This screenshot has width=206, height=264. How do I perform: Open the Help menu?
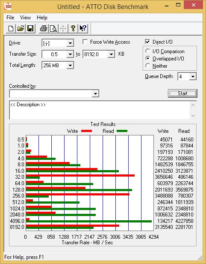click(x=42, y=18)
